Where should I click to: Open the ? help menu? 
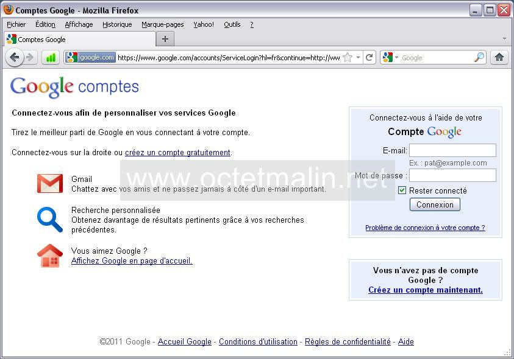point(252,24)
